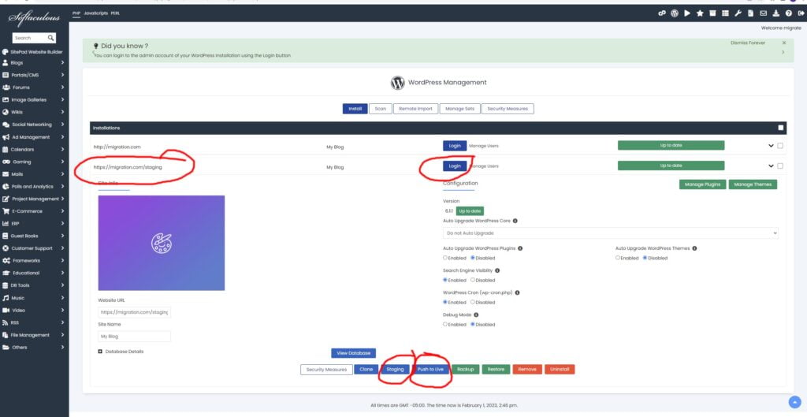Click info icon beside Auto Upgrade WordPress Core

pos(515,221)
